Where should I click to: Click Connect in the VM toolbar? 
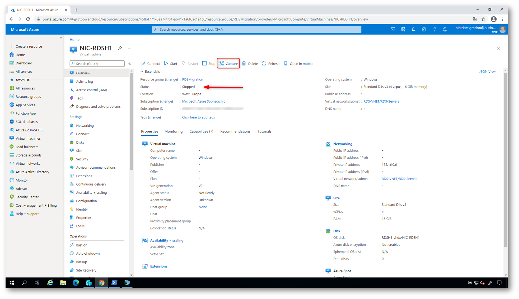[x=150, y=63]
